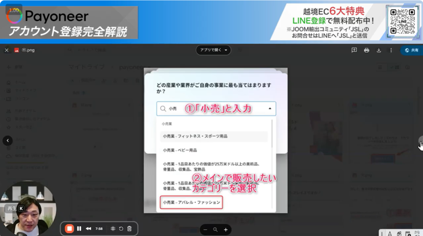Click the rewind recording icon
Viewport: 423px width, 236px height.
pyautogui.click(x=88, y=229)
